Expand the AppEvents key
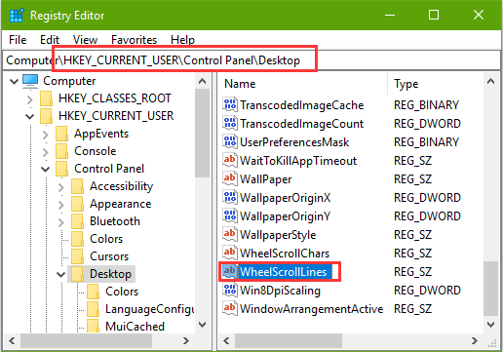The width and height of the screenshot is (503, 352). click(x=46, y=134)
